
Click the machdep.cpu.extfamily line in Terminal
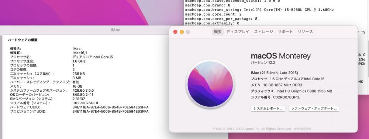click(212, 23)
